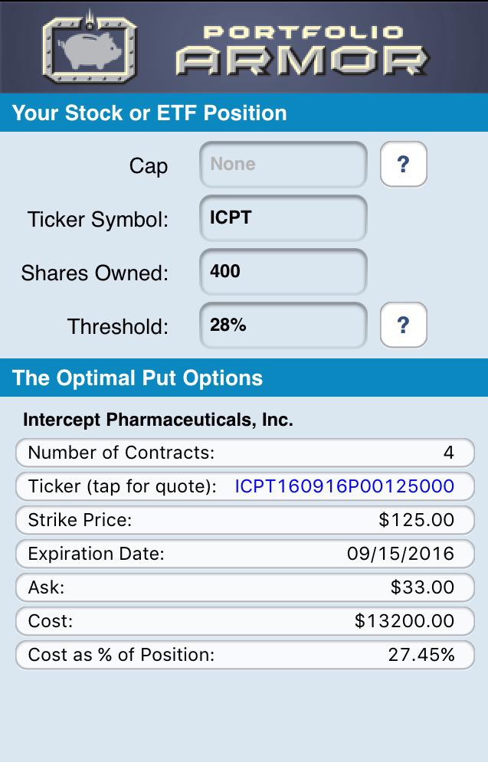Select the Cap input field
The image size is (488, 762).
(x=283, y=164)
